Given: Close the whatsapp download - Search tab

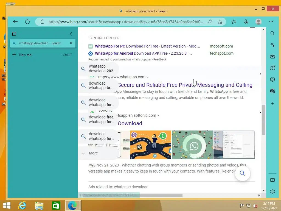Looking at the screenshot, I should pos(71,43).
